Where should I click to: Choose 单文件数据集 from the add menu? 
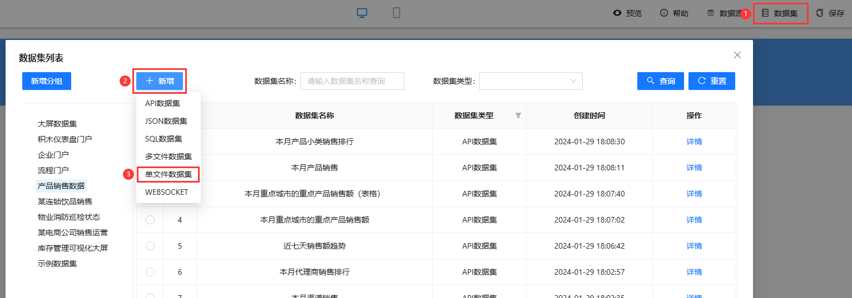[168, 174]
